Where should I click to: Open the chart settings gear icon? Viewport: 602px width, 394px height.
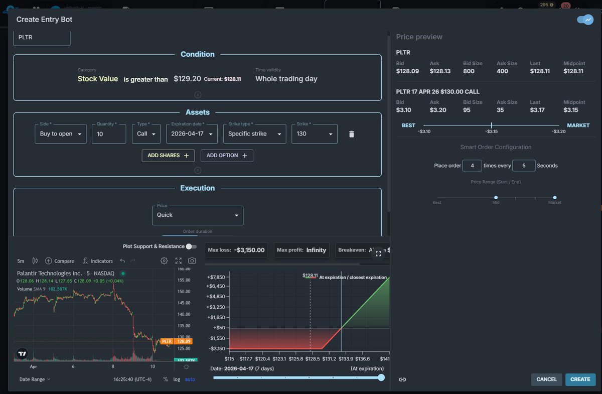click(164, 260)
